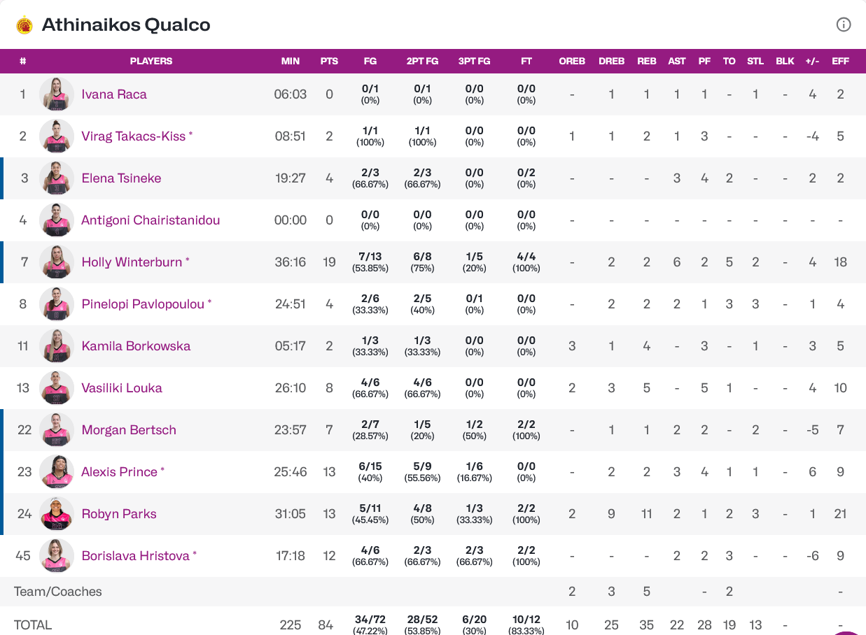Click Morgan Bertsch's player photo
Viewport: 866px width, 635px height.
57,430
